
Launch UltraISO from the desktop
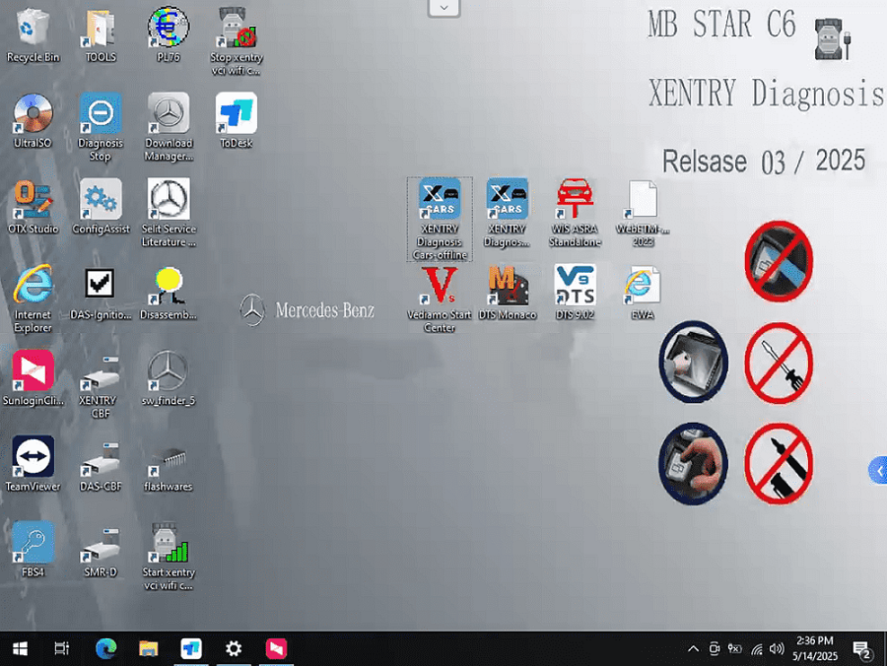point(33,121)
